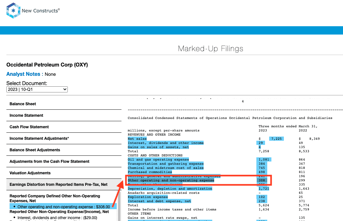Viewport: 343px width, 221px height.
Task: Click the 1,081 oil and gas value
Action: click(x=264, y=160)
